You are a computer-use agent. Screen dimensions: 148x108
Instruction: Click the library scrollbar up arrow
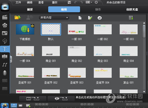click(x=144, y=23)
